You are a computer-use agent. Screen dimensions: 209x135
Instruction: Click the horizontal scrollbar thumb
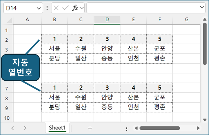[160, 128]
